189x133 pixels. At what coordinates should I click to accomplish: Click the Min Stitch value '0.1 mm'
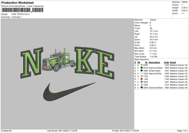[153, 51]
